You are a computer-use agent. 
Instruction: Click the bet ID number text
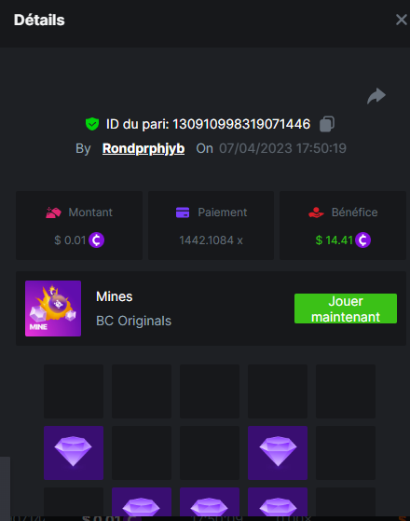pos(241,124)
